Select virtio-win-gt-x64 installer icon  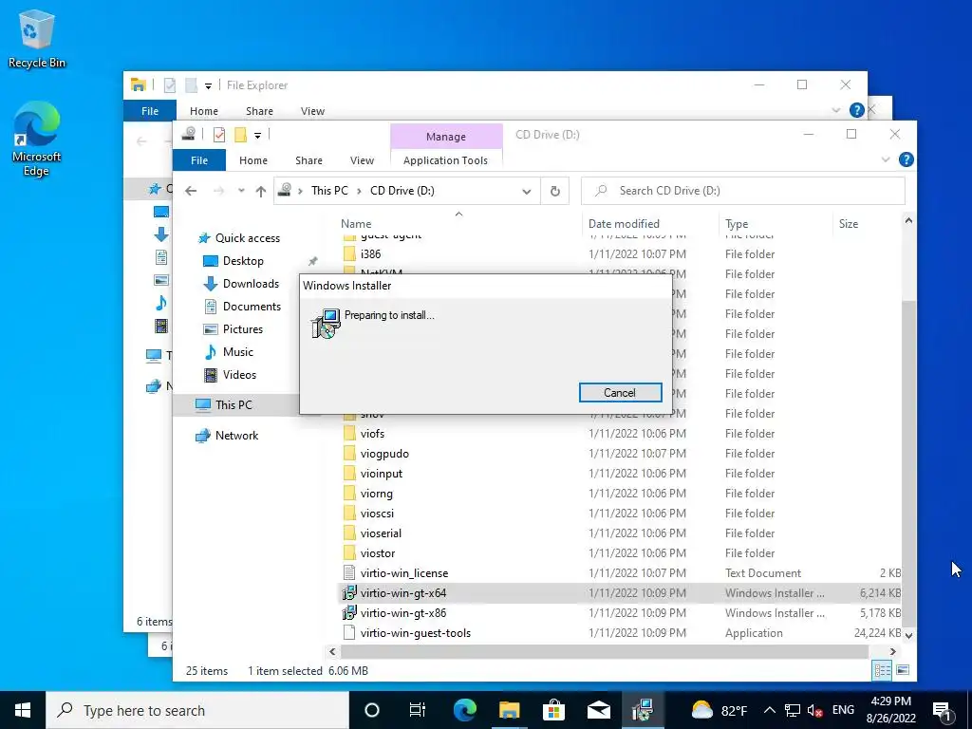click(349, 592)
